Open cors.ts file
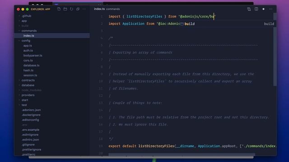This screenshot has height=162, width=289. tap(28, 60)
